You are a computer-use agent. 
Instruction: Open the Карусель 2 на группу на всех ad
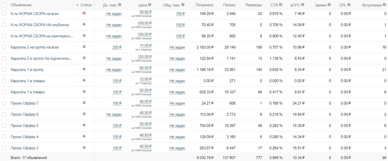(x=35, y=47)
